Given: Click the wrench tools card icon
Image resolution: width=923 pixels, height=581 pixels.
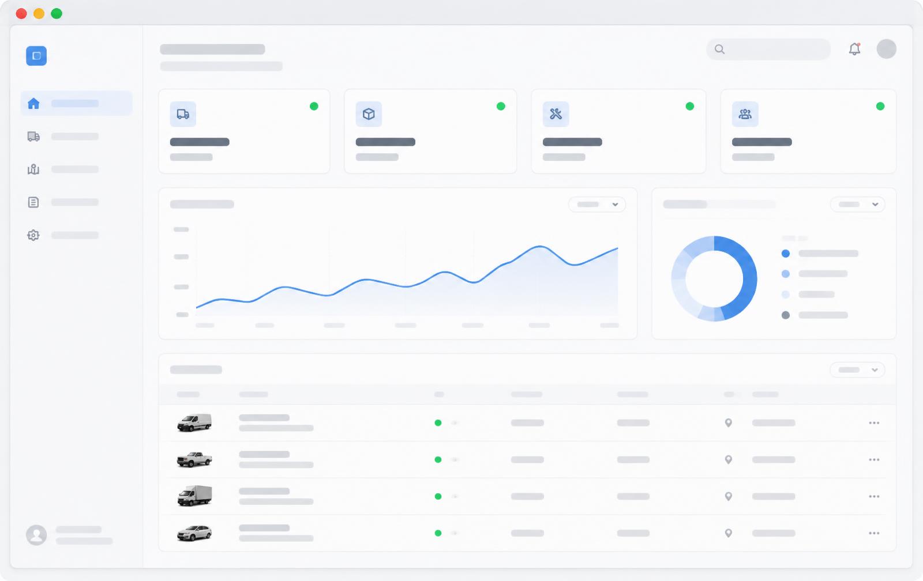Looking at the screenshot, I should point(556,114).
